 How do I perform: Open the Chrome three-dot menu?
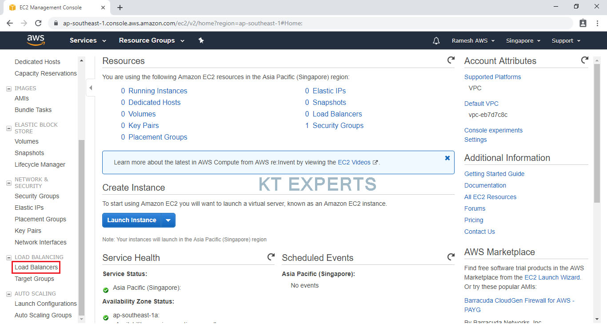597,23
